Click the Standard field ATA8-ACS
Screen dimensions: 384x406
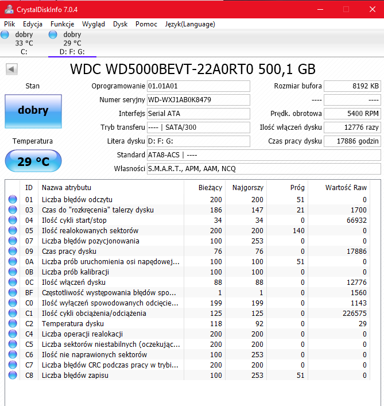264,155
